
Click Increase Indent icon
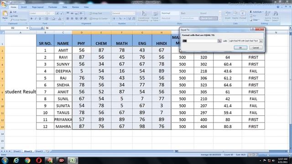pos(85,19)
